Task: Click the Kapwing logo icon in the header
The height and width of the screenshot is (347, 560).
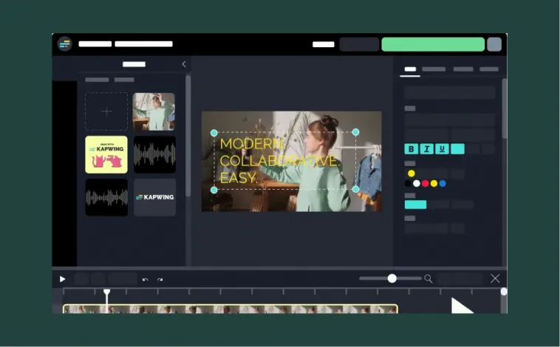Action: tap(65, 44)
